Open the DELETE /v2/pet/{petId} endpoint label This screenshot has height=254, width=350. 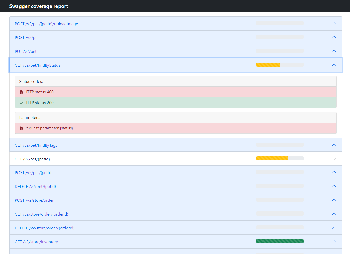click(35, 187)
